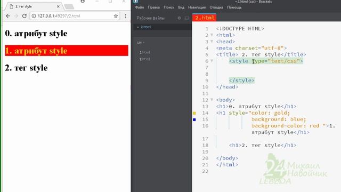Image resolution: width=341 pixels, height=192 pixels.
Task: Click 'color: gold;' in line 14
Action: (x=271, y=113)
